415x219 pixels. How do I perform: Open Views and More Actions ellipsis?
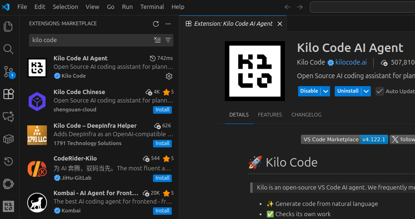pos(168,24)
